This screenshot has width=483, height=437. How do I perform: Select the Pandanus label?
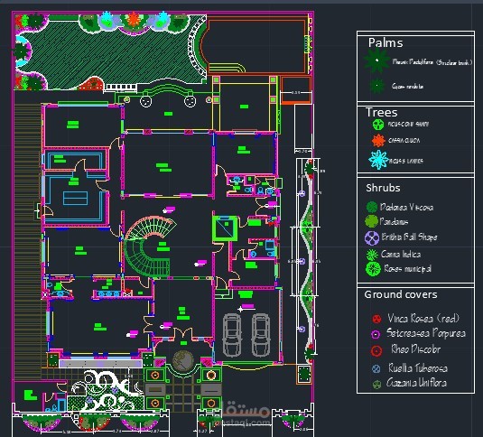[x=394, y=221]
